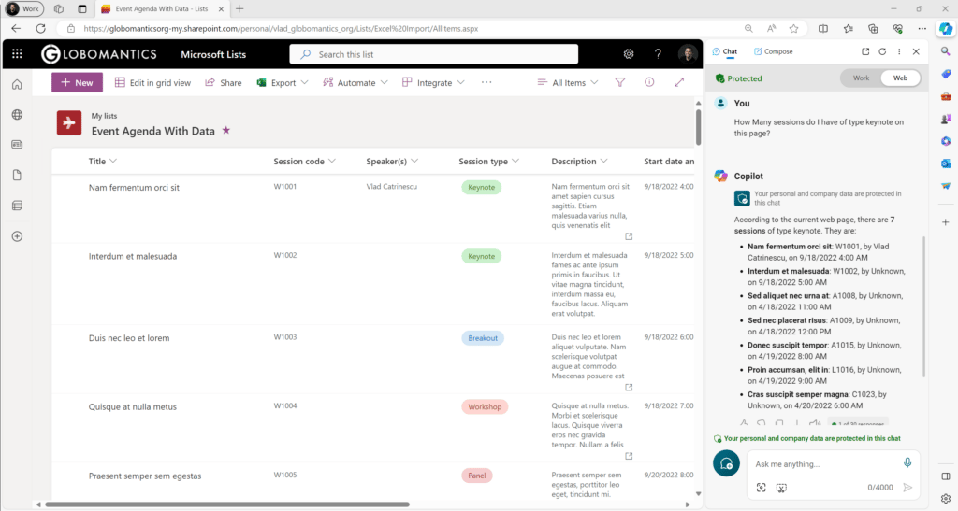This screenshot has height=511, width=958.
Task: Click the Breakout session type tag
Action: click(483, 338)
